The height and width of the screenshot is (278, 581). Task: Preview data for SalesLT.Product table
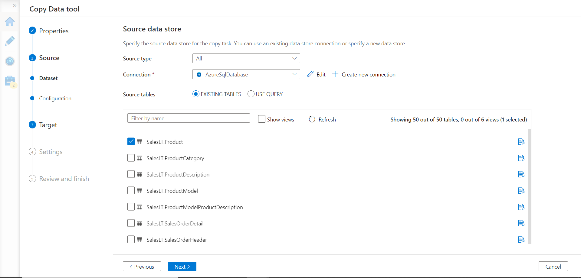tap(521, 142)
